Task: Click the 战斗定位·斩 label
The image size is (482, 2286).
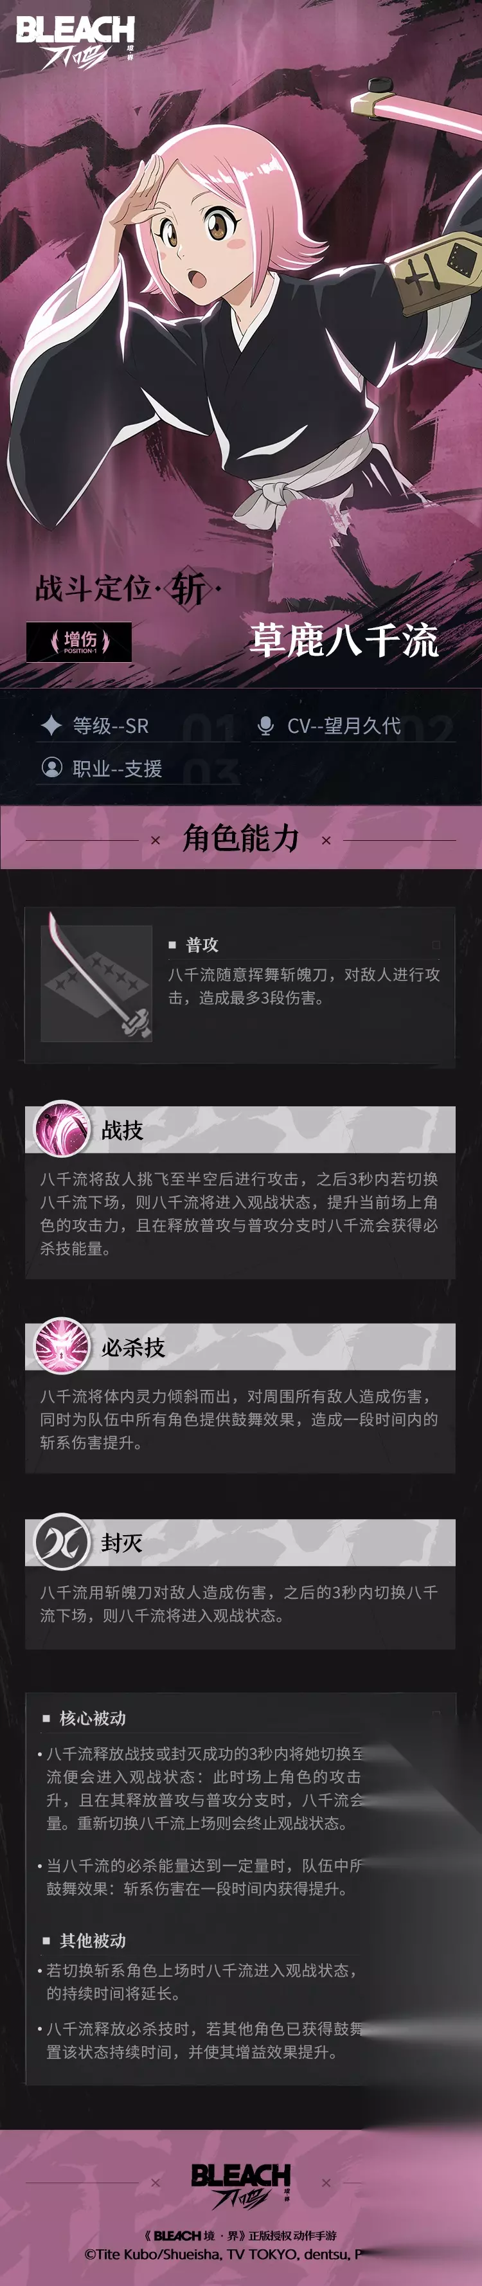Action: [127, 588]
